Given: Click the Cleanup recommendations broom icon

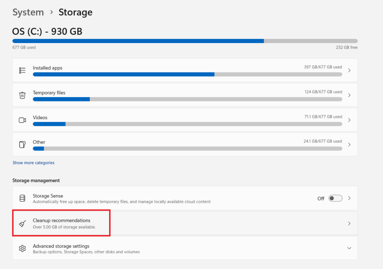Looking at the screenshot, I should coord(22,223).
